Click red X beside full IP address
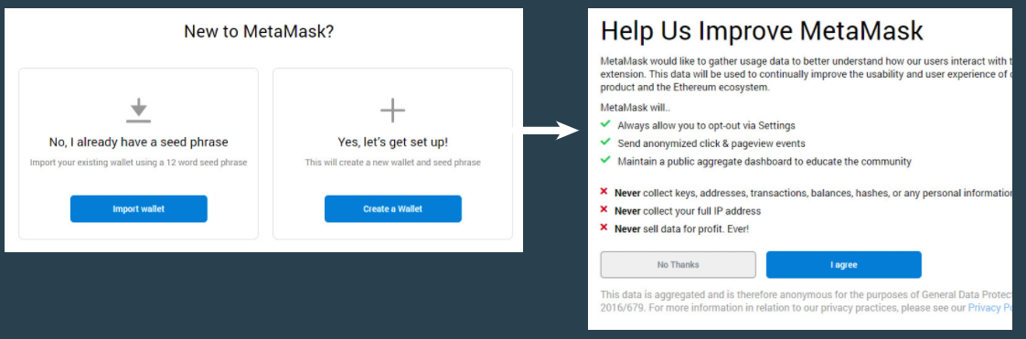The height and width of the screenshot is (339, 1026). click(604, 211)
